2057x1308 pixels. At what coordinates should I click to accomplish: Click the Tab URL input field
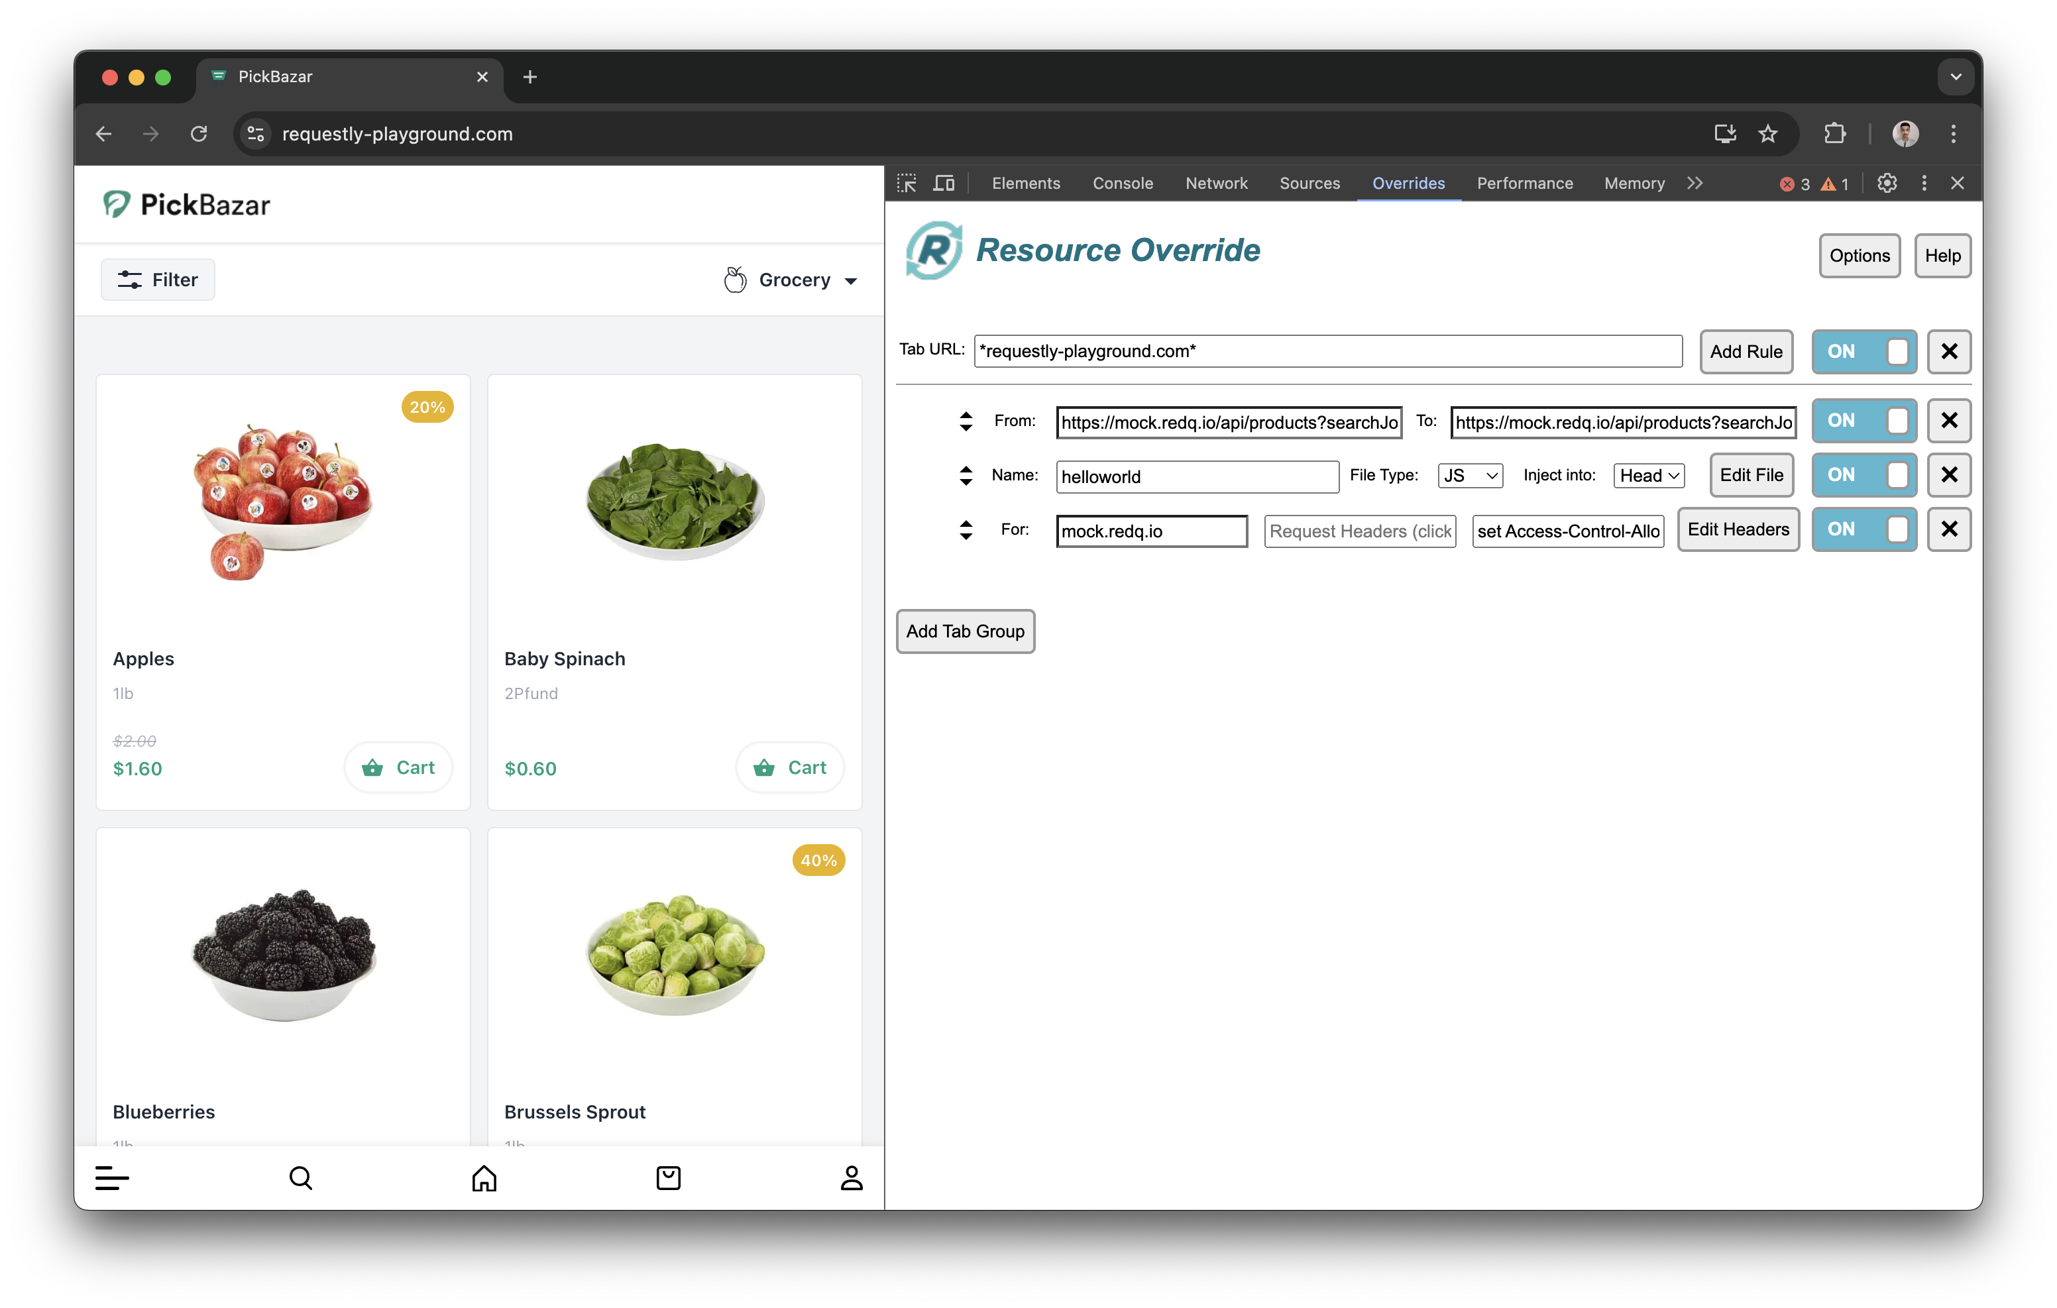[1327, 351]
